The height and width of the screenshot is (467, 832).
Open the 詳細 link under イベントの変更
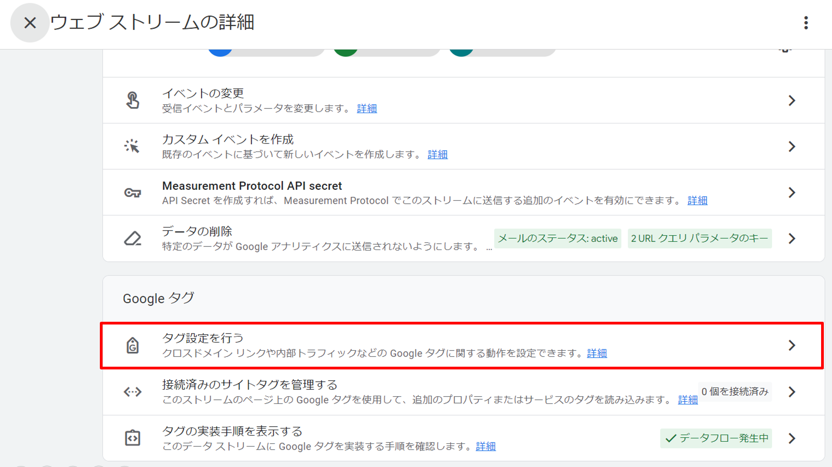pos(367,108)
